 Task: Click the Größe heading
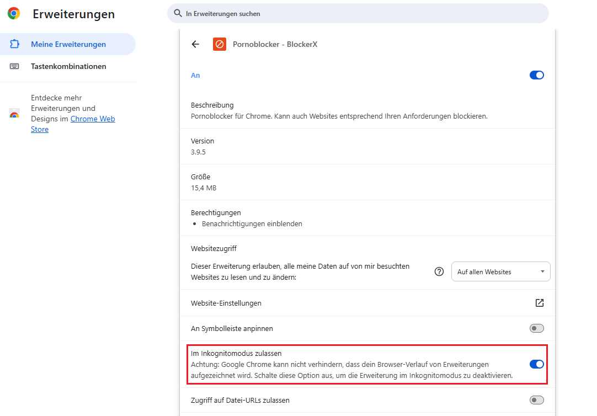[x=201, y=177]
